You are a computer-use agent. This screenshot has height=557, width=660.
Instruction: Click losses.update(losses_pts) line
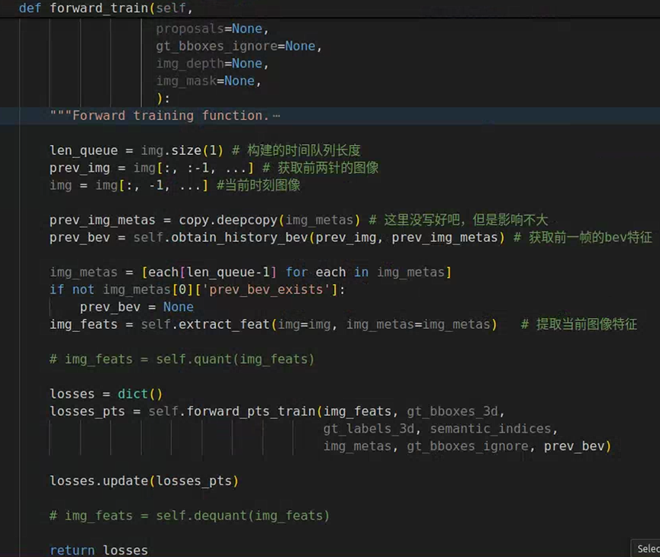click(144, 481)
